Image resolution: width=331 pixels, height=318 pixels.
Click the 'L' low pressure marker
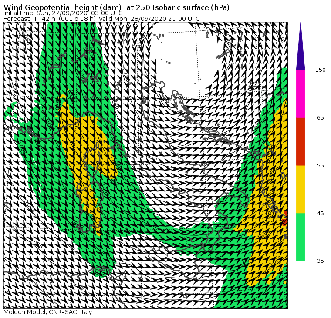(187, 68)
